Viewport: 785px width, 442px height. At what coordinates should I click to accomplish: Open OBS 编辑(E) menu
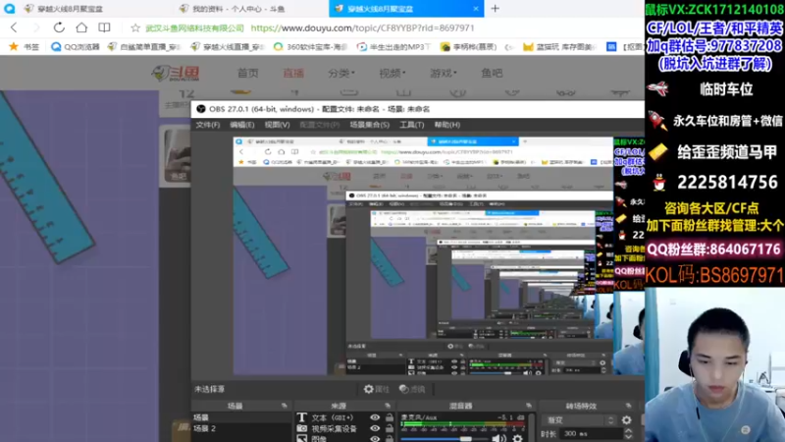(242, 125)
